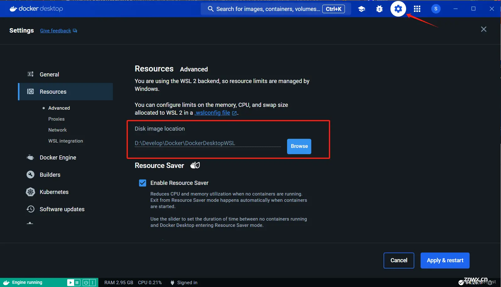Image resolution: width=501 pixels, height=287 pixels.
Task: Click the Engine running status label
Action: pos(27,283)
